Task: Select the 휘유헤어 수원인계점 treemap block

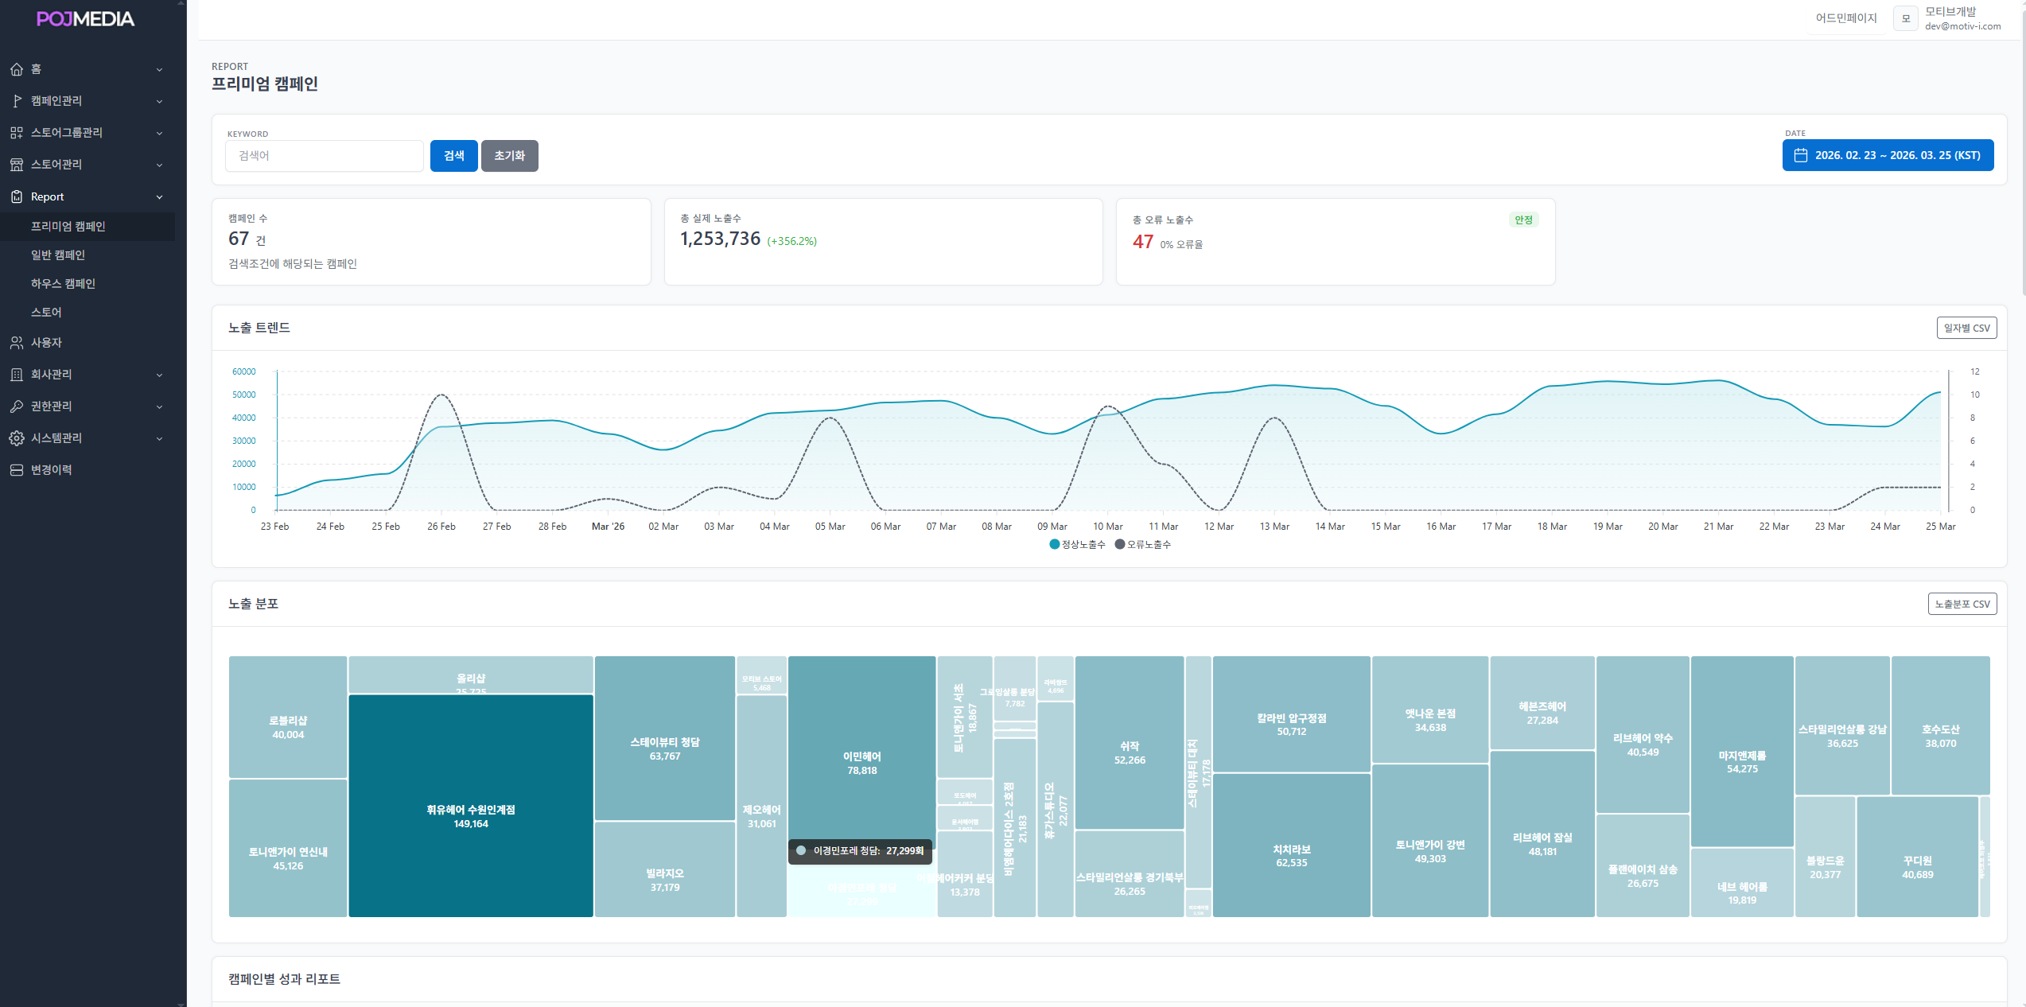Action: click(471, 805)
